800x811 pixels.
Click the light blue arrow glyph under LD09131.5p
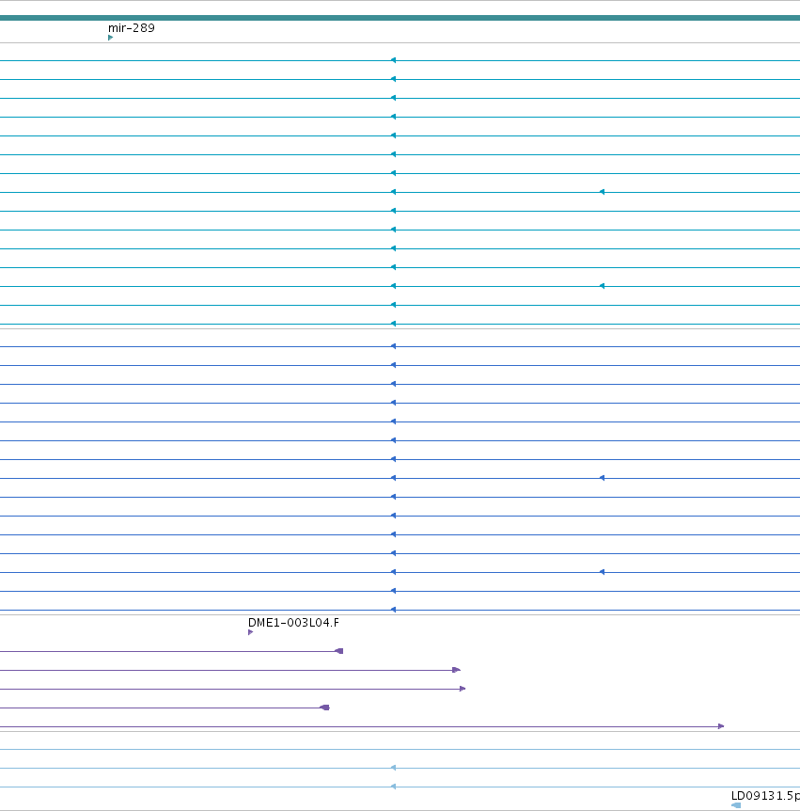point(736,805)
